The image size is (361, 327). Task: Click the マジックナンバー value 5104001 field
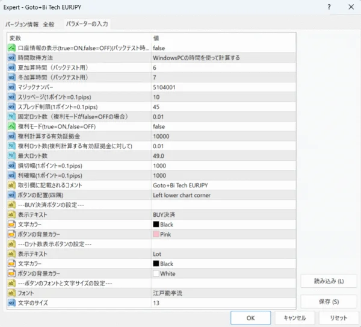tap(223, 87)
